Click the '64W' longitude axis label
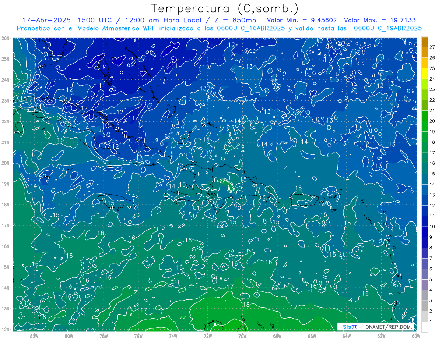 click(x=347, y=335)
